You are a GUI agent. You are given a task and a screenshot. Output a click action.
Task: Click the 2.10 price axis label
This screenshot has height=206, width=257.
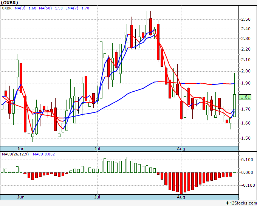tap(246, 60)
